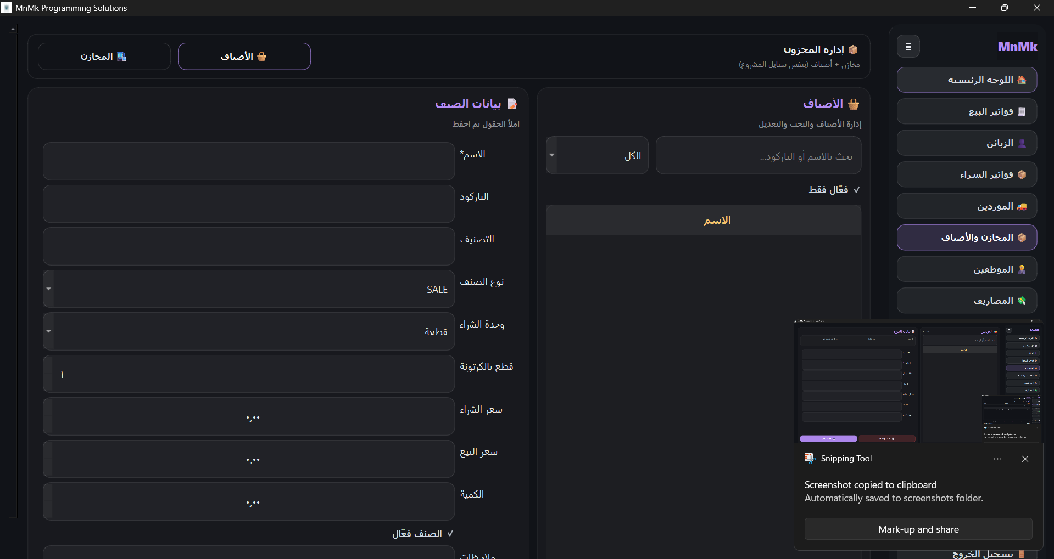Click the house icon beside اللوحة الرئيسية
This screenshot has height=559, width=1054.
click(x=1022, y=80)
